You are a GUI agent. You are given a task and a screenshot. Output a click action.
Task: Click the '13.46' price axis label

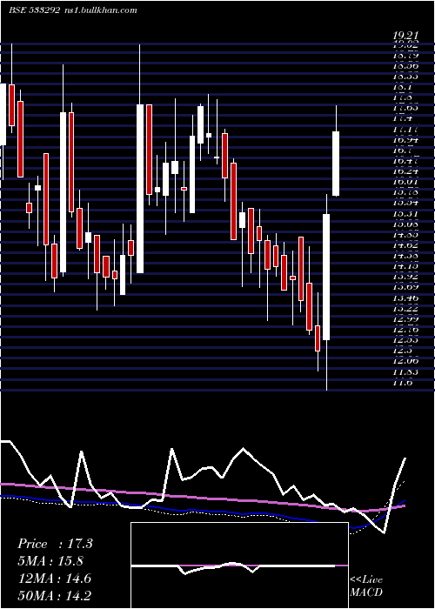(x=405, y=298)
